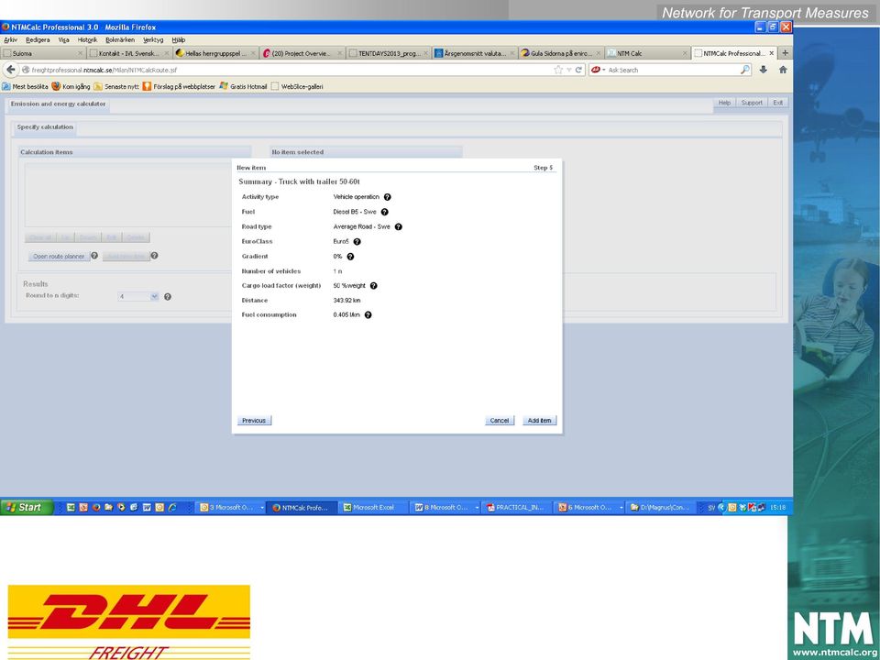Screen dimensions: 880x660
Task: Click the Fuel consumption help icon
Action: pos(368,315)
